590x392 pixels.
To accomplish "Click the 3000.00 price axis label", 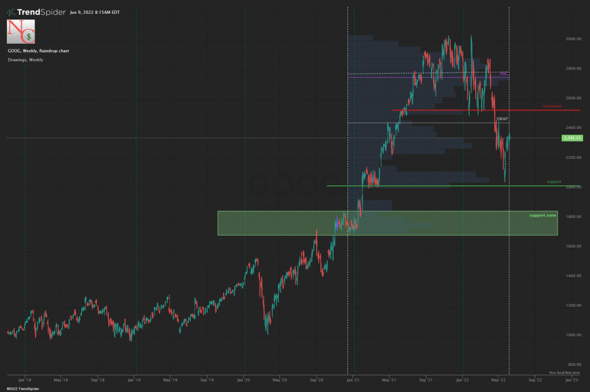I will [573, 39].
